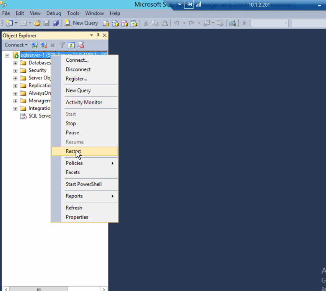Expand the AlwaysOn node
This screenshot has height=291, width=326.
point(15,93)
